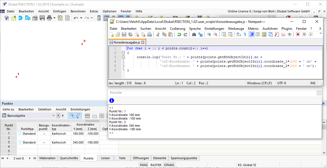The height and width of the screenshot is (168, 327).
Task: Undo last action in RSECTION toolbar
Action: pos(76,18)
